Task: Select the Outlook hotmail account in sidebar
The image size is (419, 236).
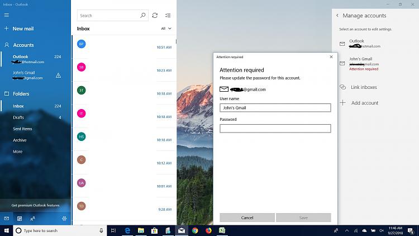Action: [36, 59]
